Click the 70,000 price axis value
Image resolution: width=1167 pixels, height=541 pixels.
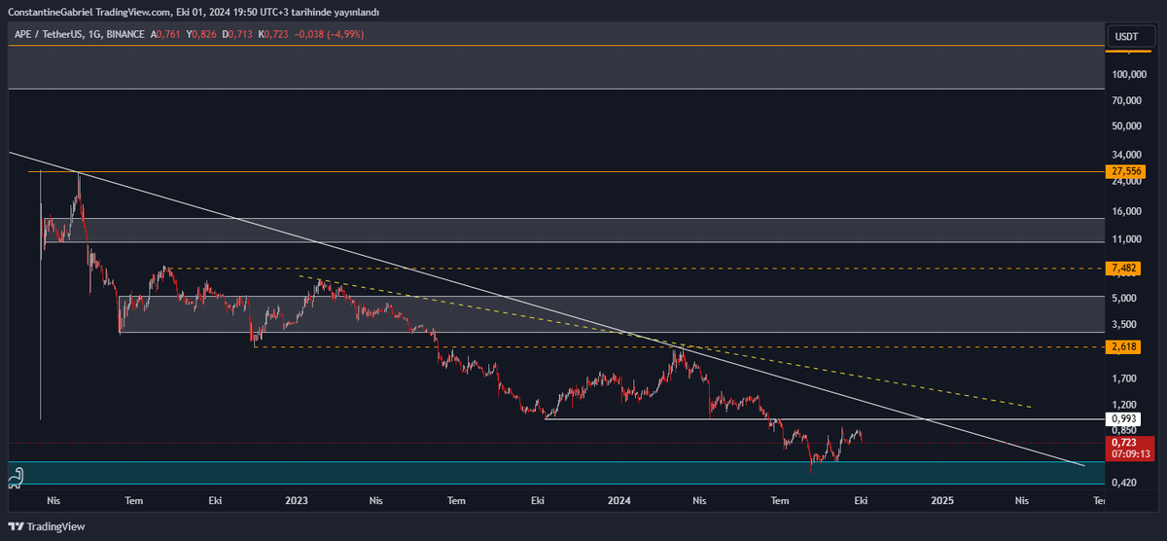coord(1127,100)
